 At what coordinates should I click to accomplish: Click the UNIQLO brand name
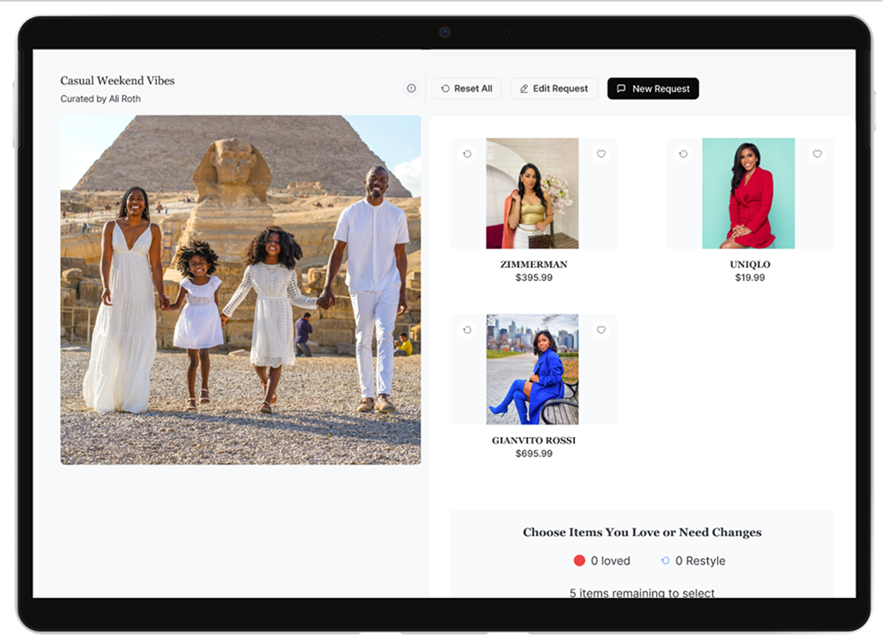point(749,264)
